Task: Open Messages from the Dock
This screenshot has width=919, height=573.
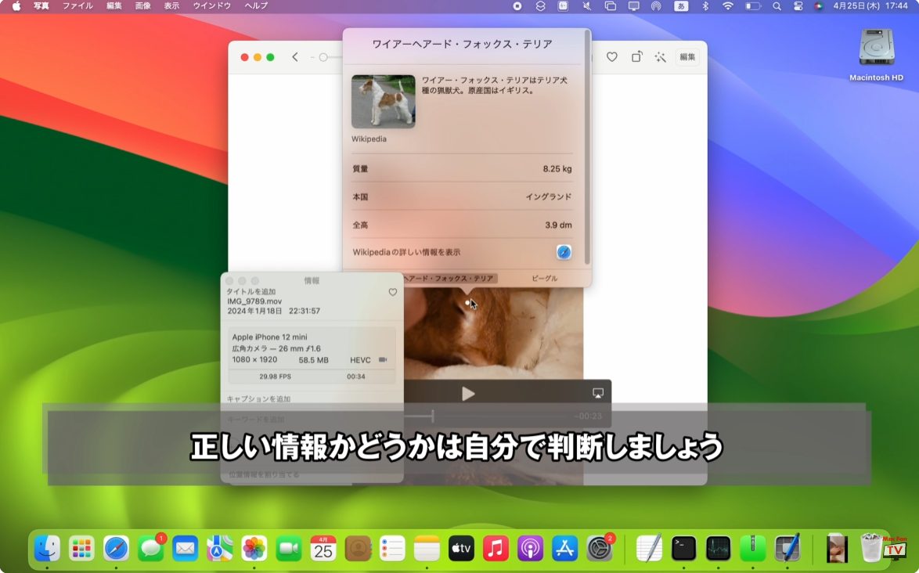Action: 150,549
